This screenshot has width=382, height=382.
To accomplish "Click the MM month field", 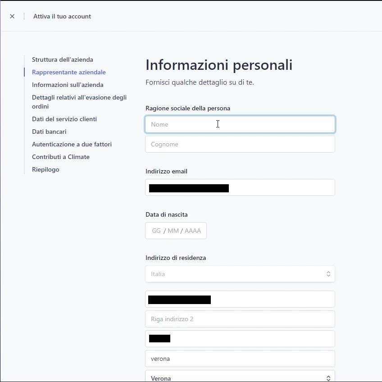I will (x=173, y=231).
